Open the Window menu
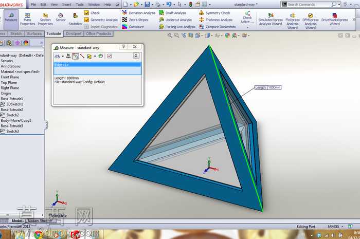 pyautogui.click(x=94, y=4)
